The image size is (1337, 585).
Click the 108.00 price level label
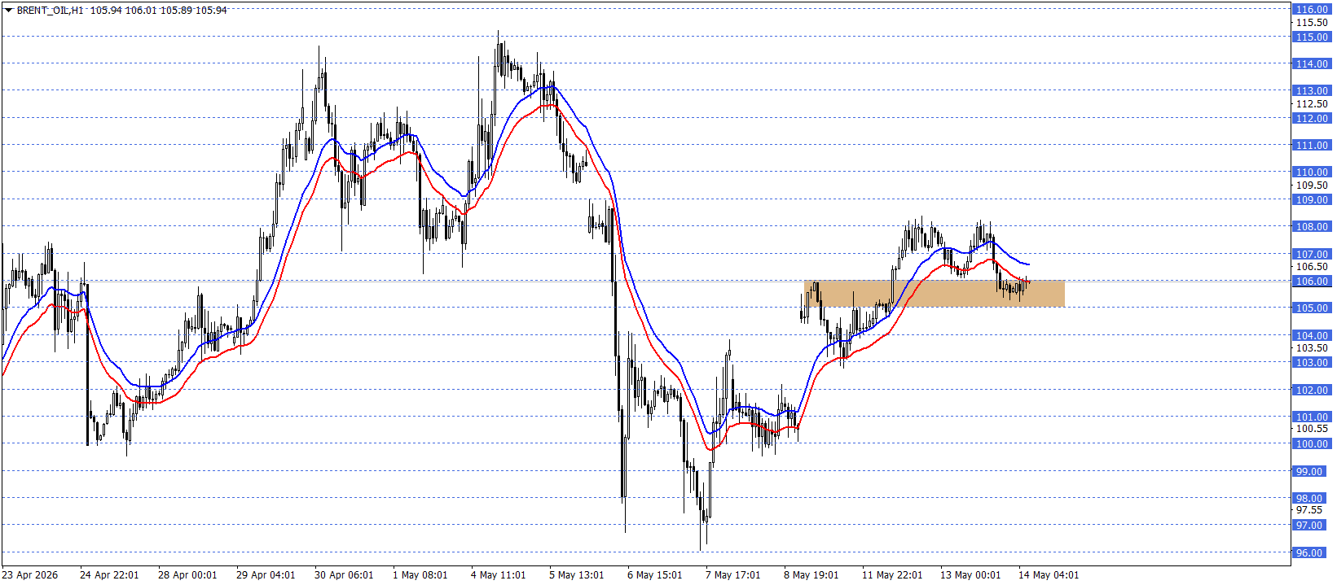coord(1312,226)
